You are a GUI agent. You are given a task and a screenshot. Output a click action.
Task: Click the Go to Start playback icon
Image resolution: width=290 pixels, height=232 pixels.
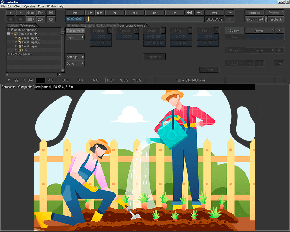click(75, 12)
